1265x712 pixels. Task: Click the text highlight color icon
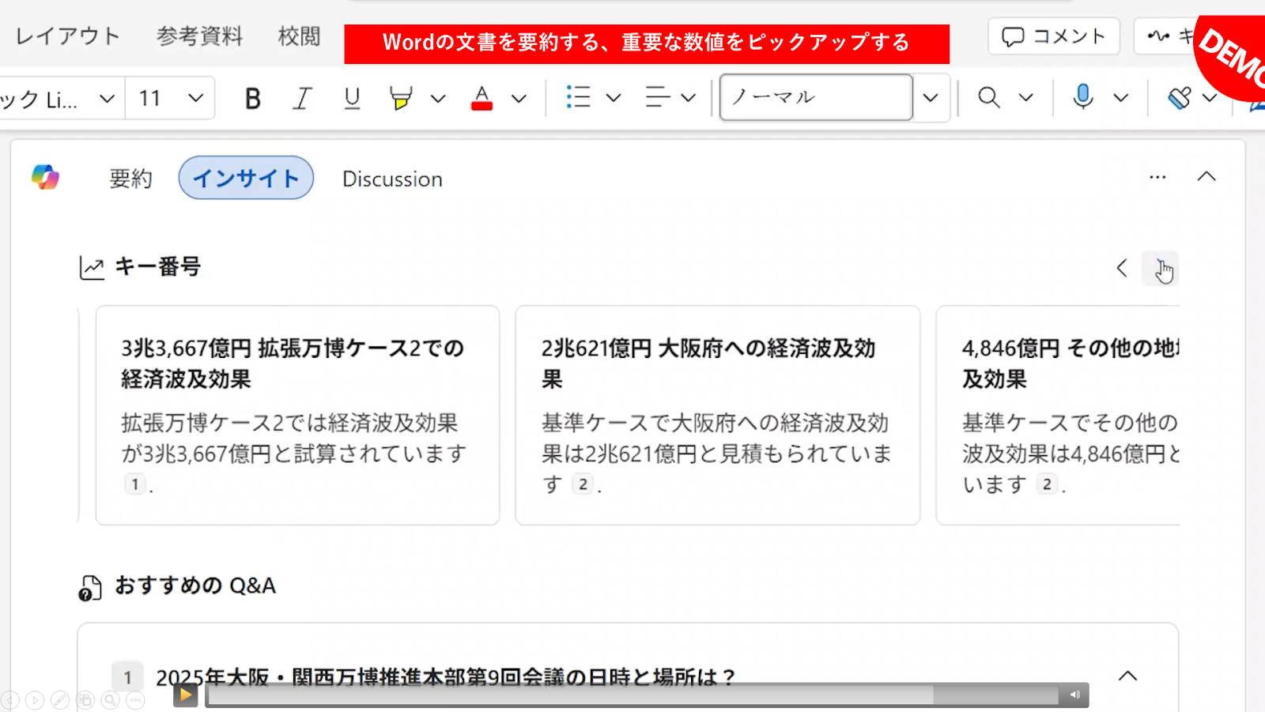point(401,98)
